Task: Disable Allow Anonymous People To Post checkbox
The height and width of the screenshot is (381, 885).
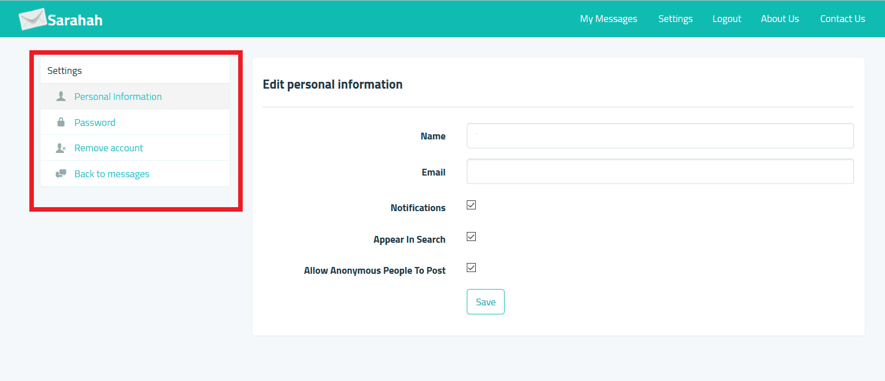Action: coord(471,268)
